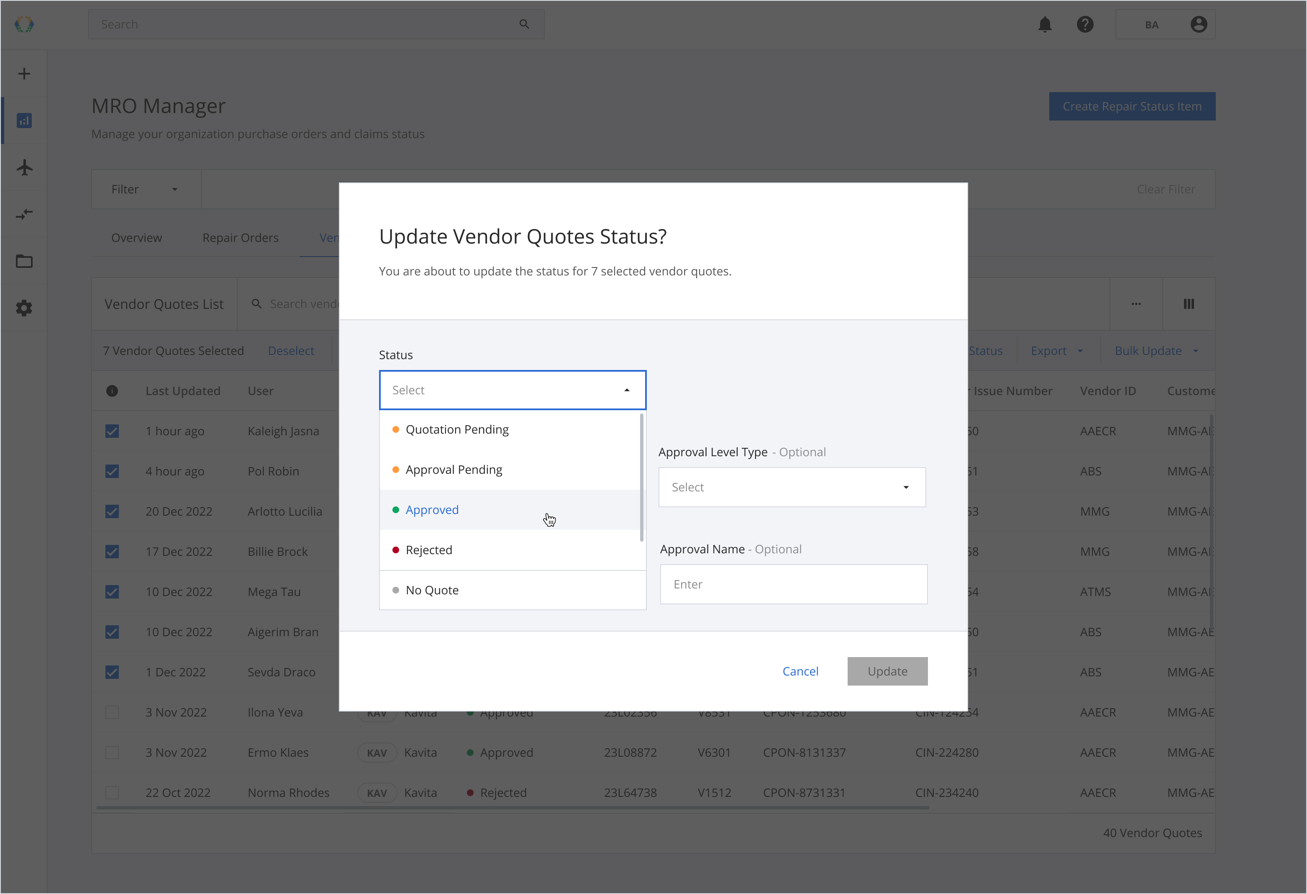Open the airplane icon in sidebar

(24, 168)
